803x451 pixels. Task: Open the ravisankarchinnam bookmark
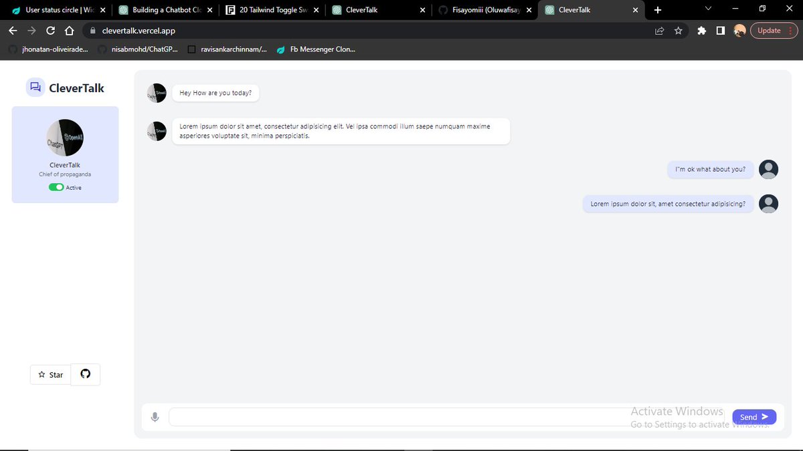228,49
